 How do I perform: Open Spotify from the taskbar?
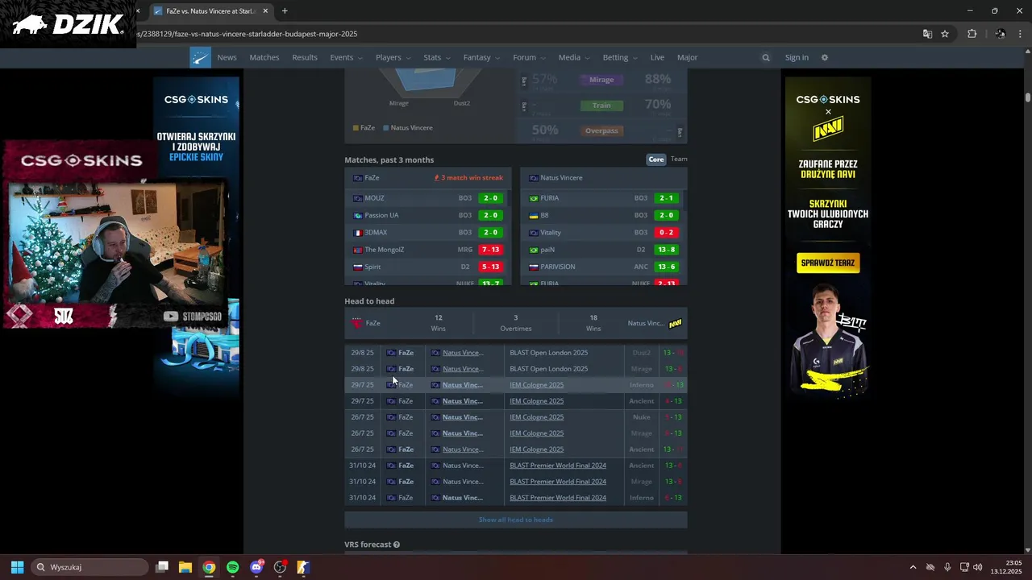click(232, 567)
